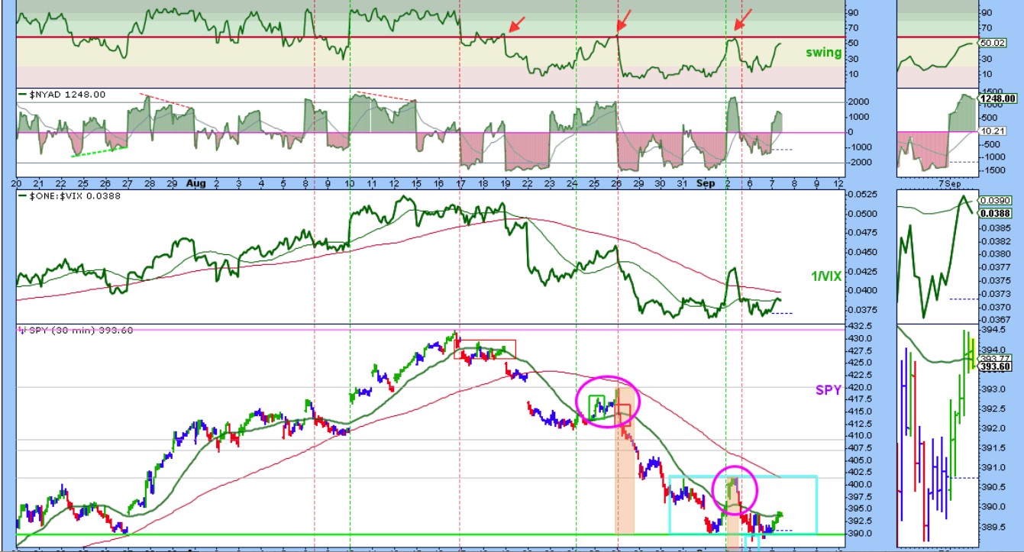The image size is (1024, 552).
Task: Click date 20 on the date axis
Action: pyautogui.click(x=16, y=184)
